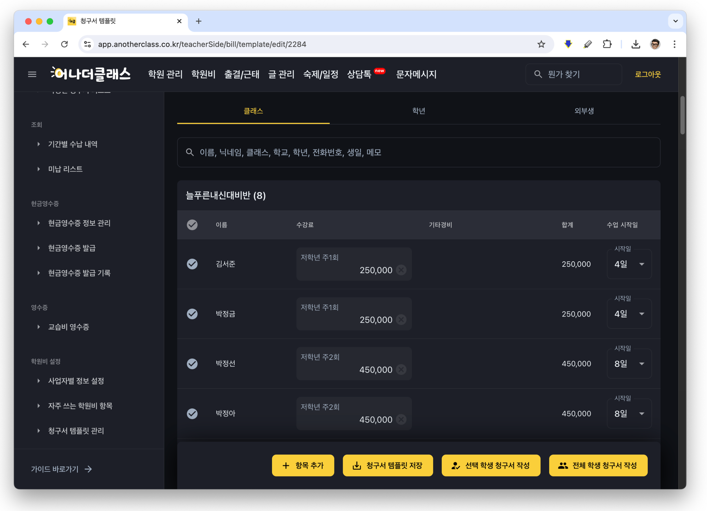Image resolution: width=707 pixels, height=511 pixels.
Task: Click the pencil extension icon
Action: pos(588,44)
